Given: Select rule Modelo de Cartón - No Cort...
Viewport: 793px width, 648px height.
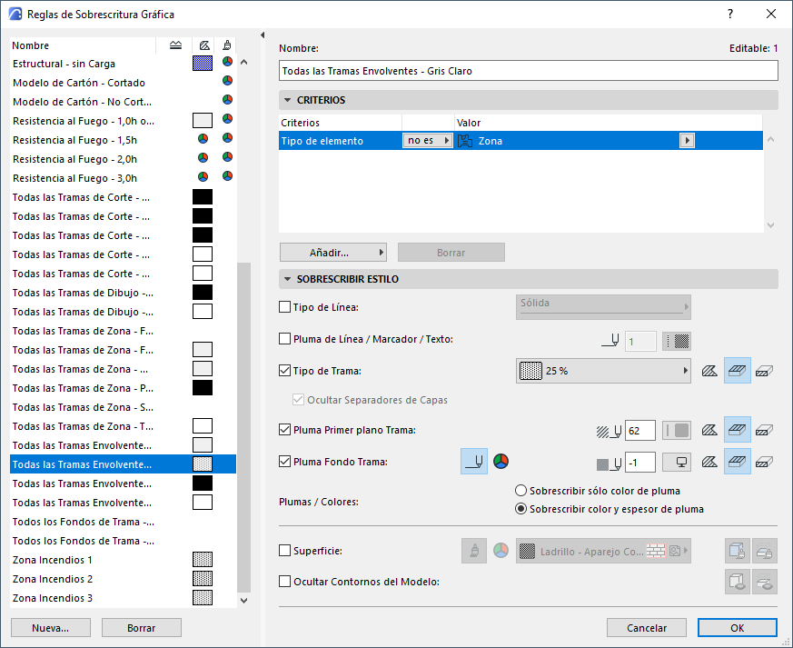Looking at the screenshot, I should 123,102.
